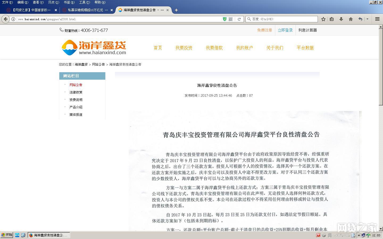Launch the IE quick-launch icon
The image size is (383, 239).
click(23, 235)
